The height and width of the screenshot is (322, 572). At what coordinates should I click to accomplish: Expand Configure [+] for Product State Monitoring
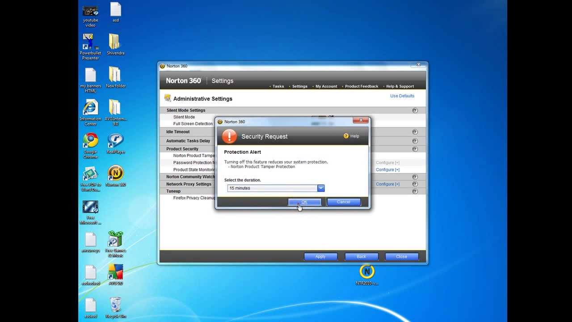[x=387, y=170]
